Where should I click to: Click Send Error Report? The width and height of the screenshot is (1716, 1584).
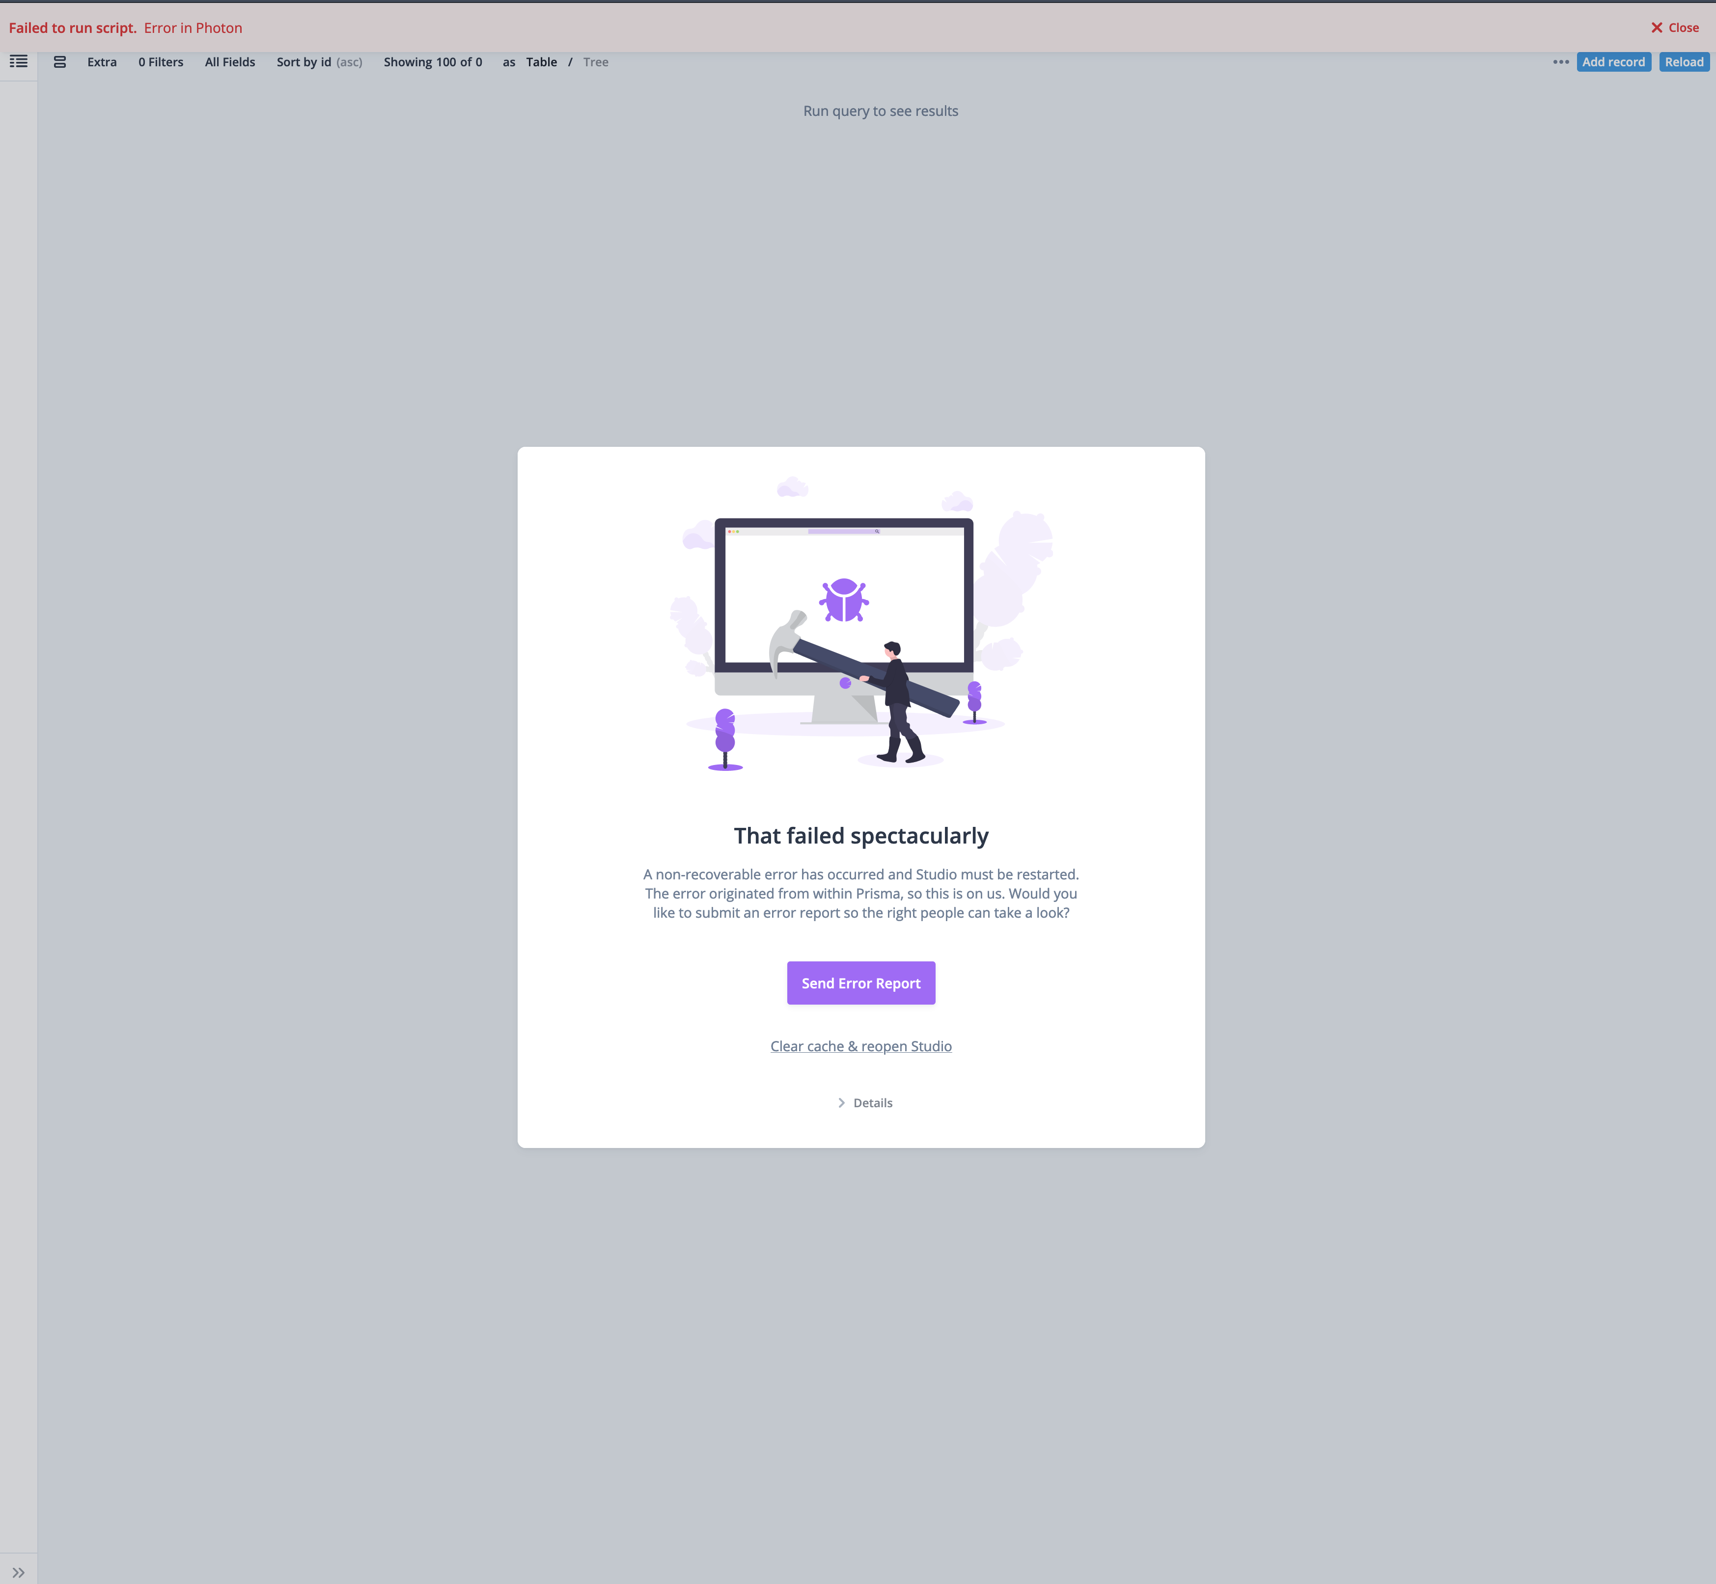tap(860, 983)
